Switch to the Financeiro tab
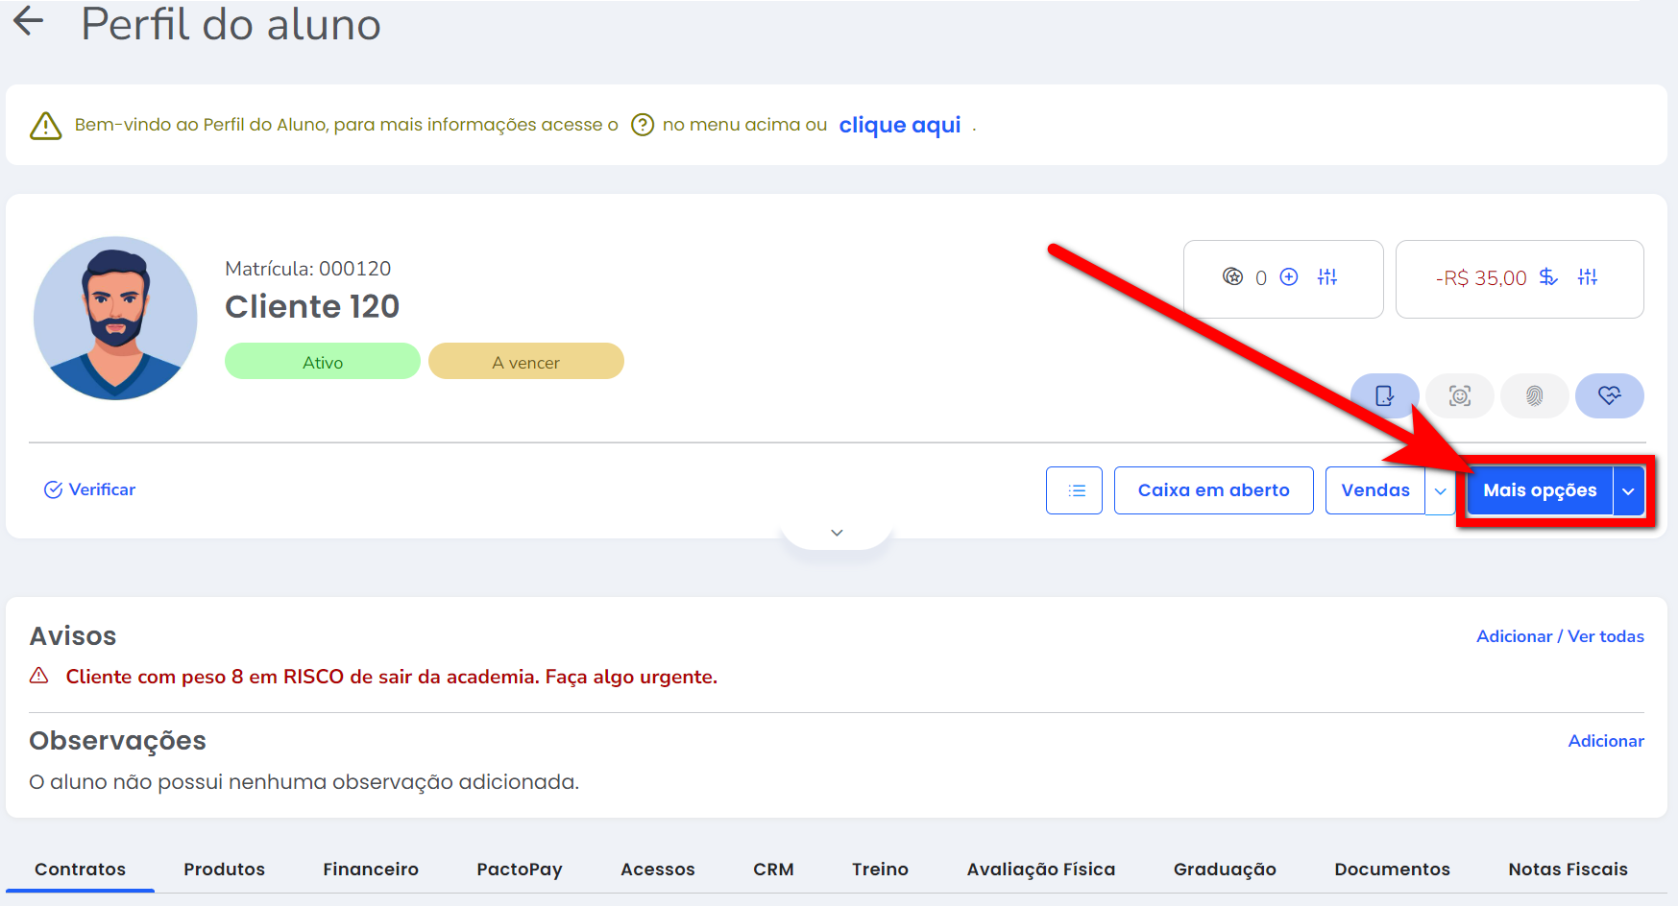Screen dimensions: 1678x906 [371, 869]
